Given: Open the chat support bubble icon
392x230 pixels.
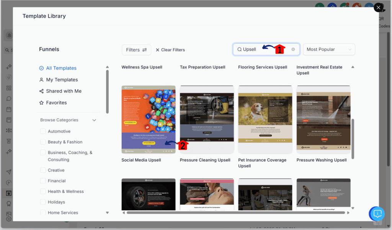Looking at the screenshot, I should pos(377,214).
